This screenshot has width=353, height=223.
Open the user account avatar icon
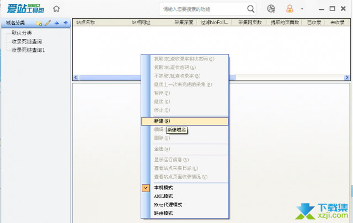290,9
